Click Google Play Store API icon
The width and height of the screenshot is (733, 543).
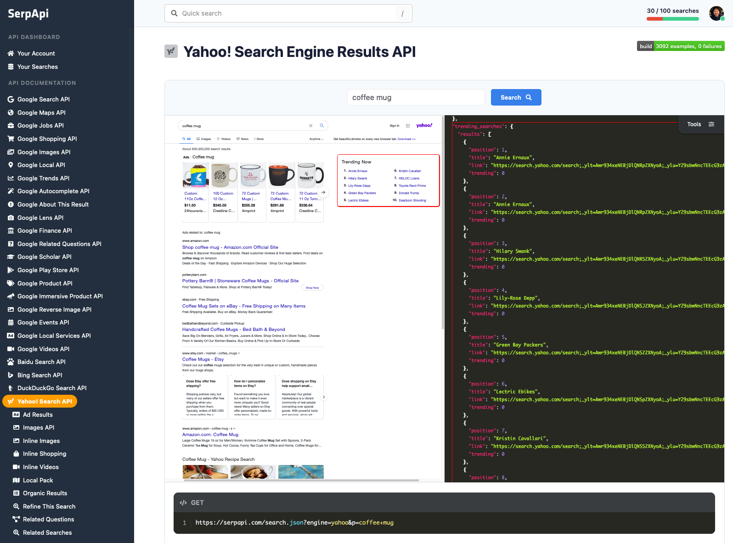(x=11, y=270)
